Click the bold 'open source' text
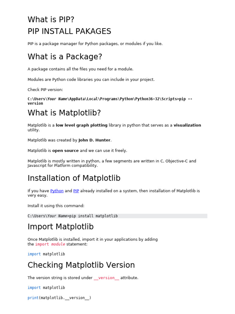This screenshot has width=235, height=314. tap(65, 151)
